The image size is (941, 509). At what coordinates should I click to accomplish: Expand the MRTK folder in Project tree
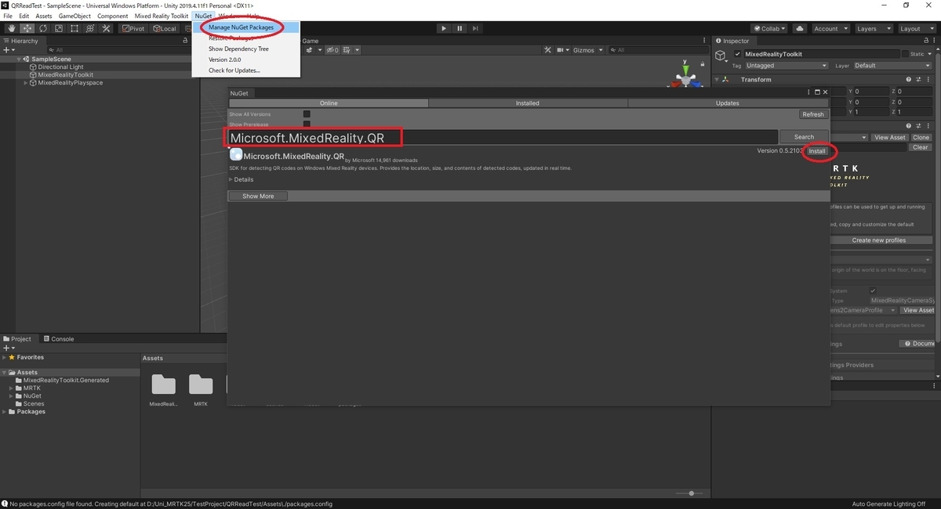[x=12, y=388]
